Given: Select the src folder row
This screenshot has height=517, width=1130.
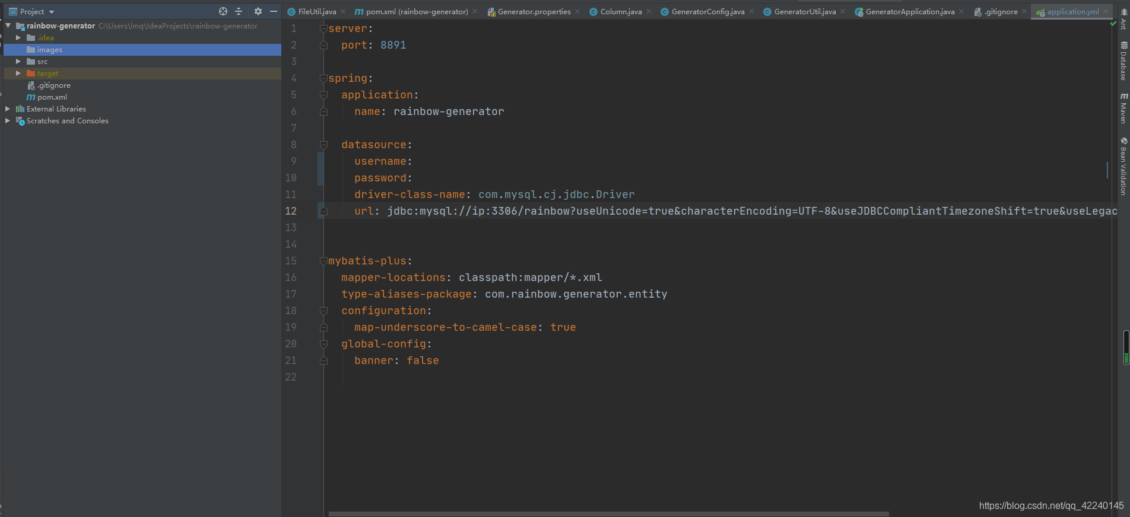Looking at the screenshot, I should (142, 62).
